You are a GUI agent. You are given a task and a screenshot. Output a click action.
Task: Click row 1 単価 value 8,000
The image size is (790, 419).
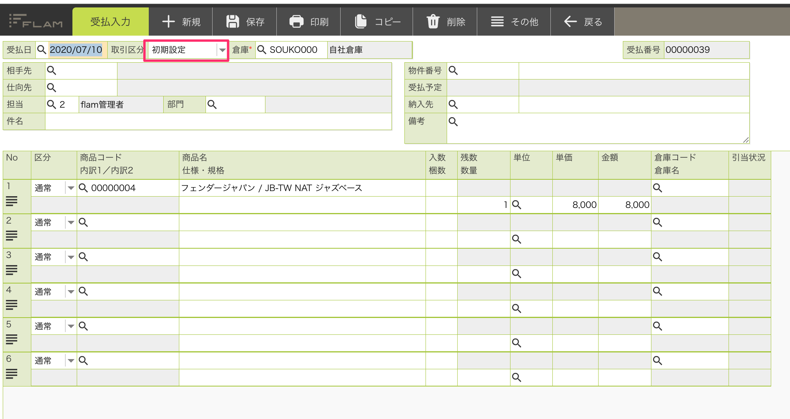[584, 205]
